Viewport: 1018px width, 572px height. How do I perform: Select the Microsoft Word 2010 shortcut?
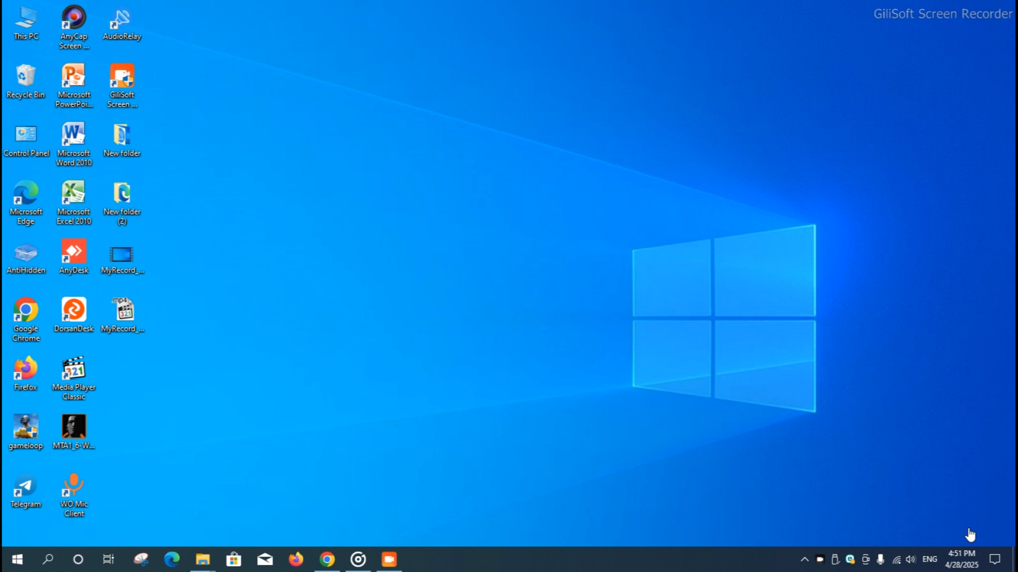[74, 145]
